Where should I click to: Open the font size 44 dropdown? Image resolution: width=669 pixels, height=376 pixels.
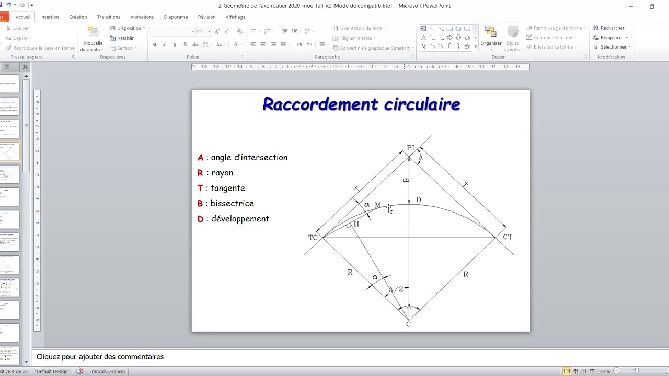coord(208,31)
